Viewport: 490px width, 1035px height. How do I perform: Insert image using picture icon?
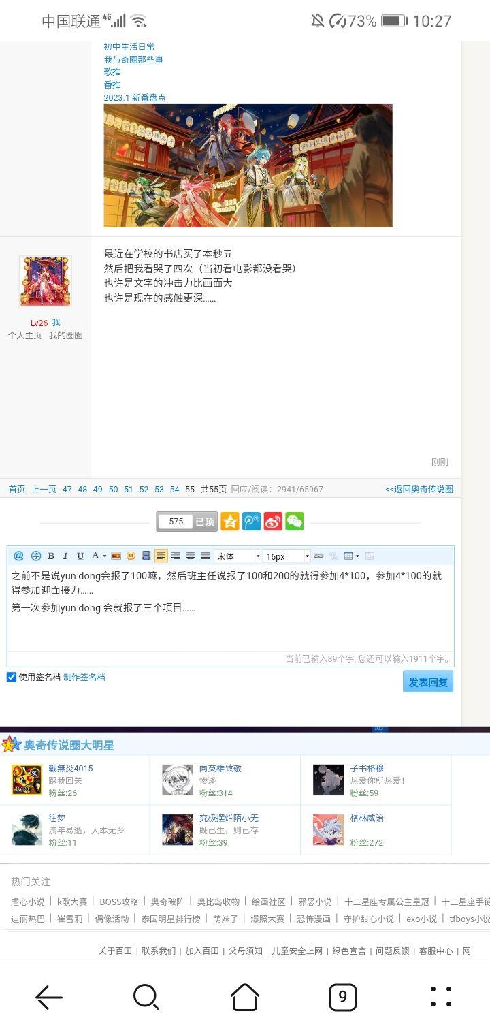click(116, 556)
